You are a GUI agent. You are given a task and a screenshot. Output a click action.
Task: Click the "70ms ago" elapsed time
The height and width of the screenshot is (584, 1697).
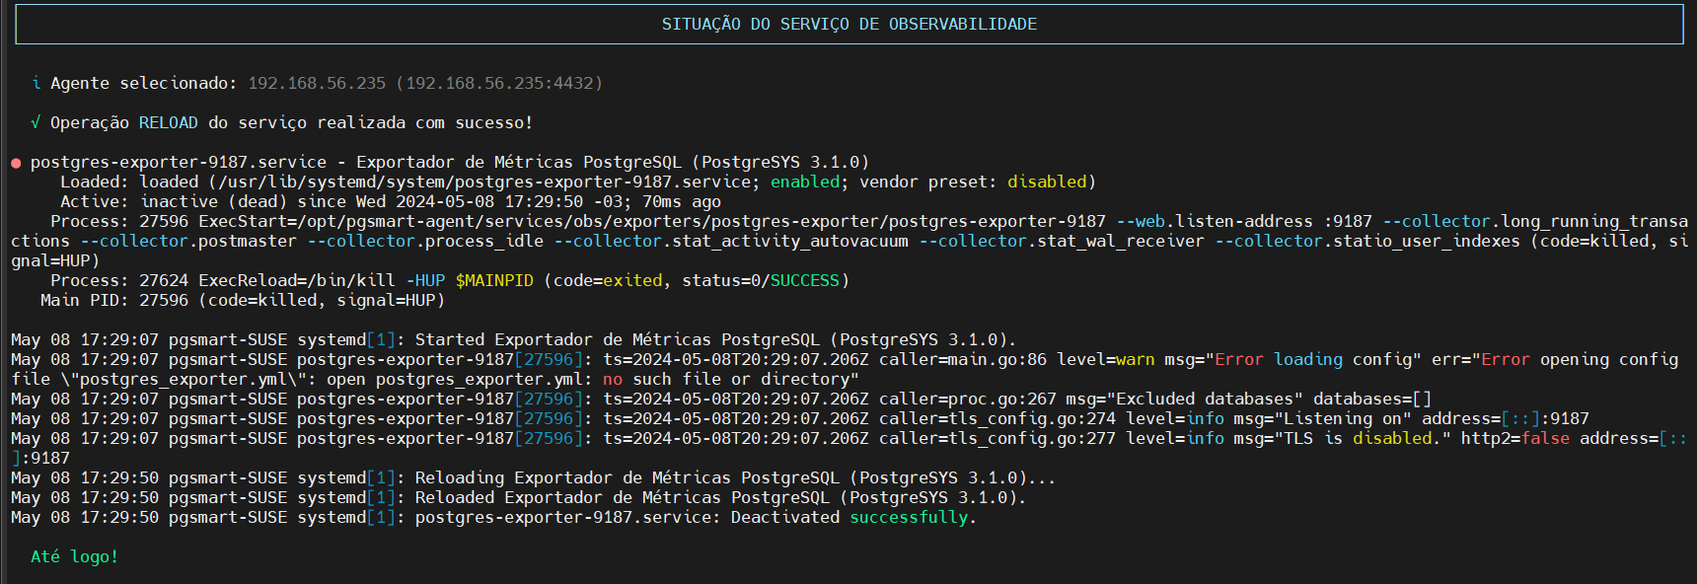(x=682, y=201)
